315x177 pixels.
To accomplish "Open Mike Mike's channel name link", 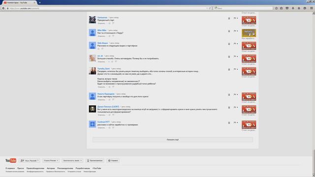I will 102,30.
